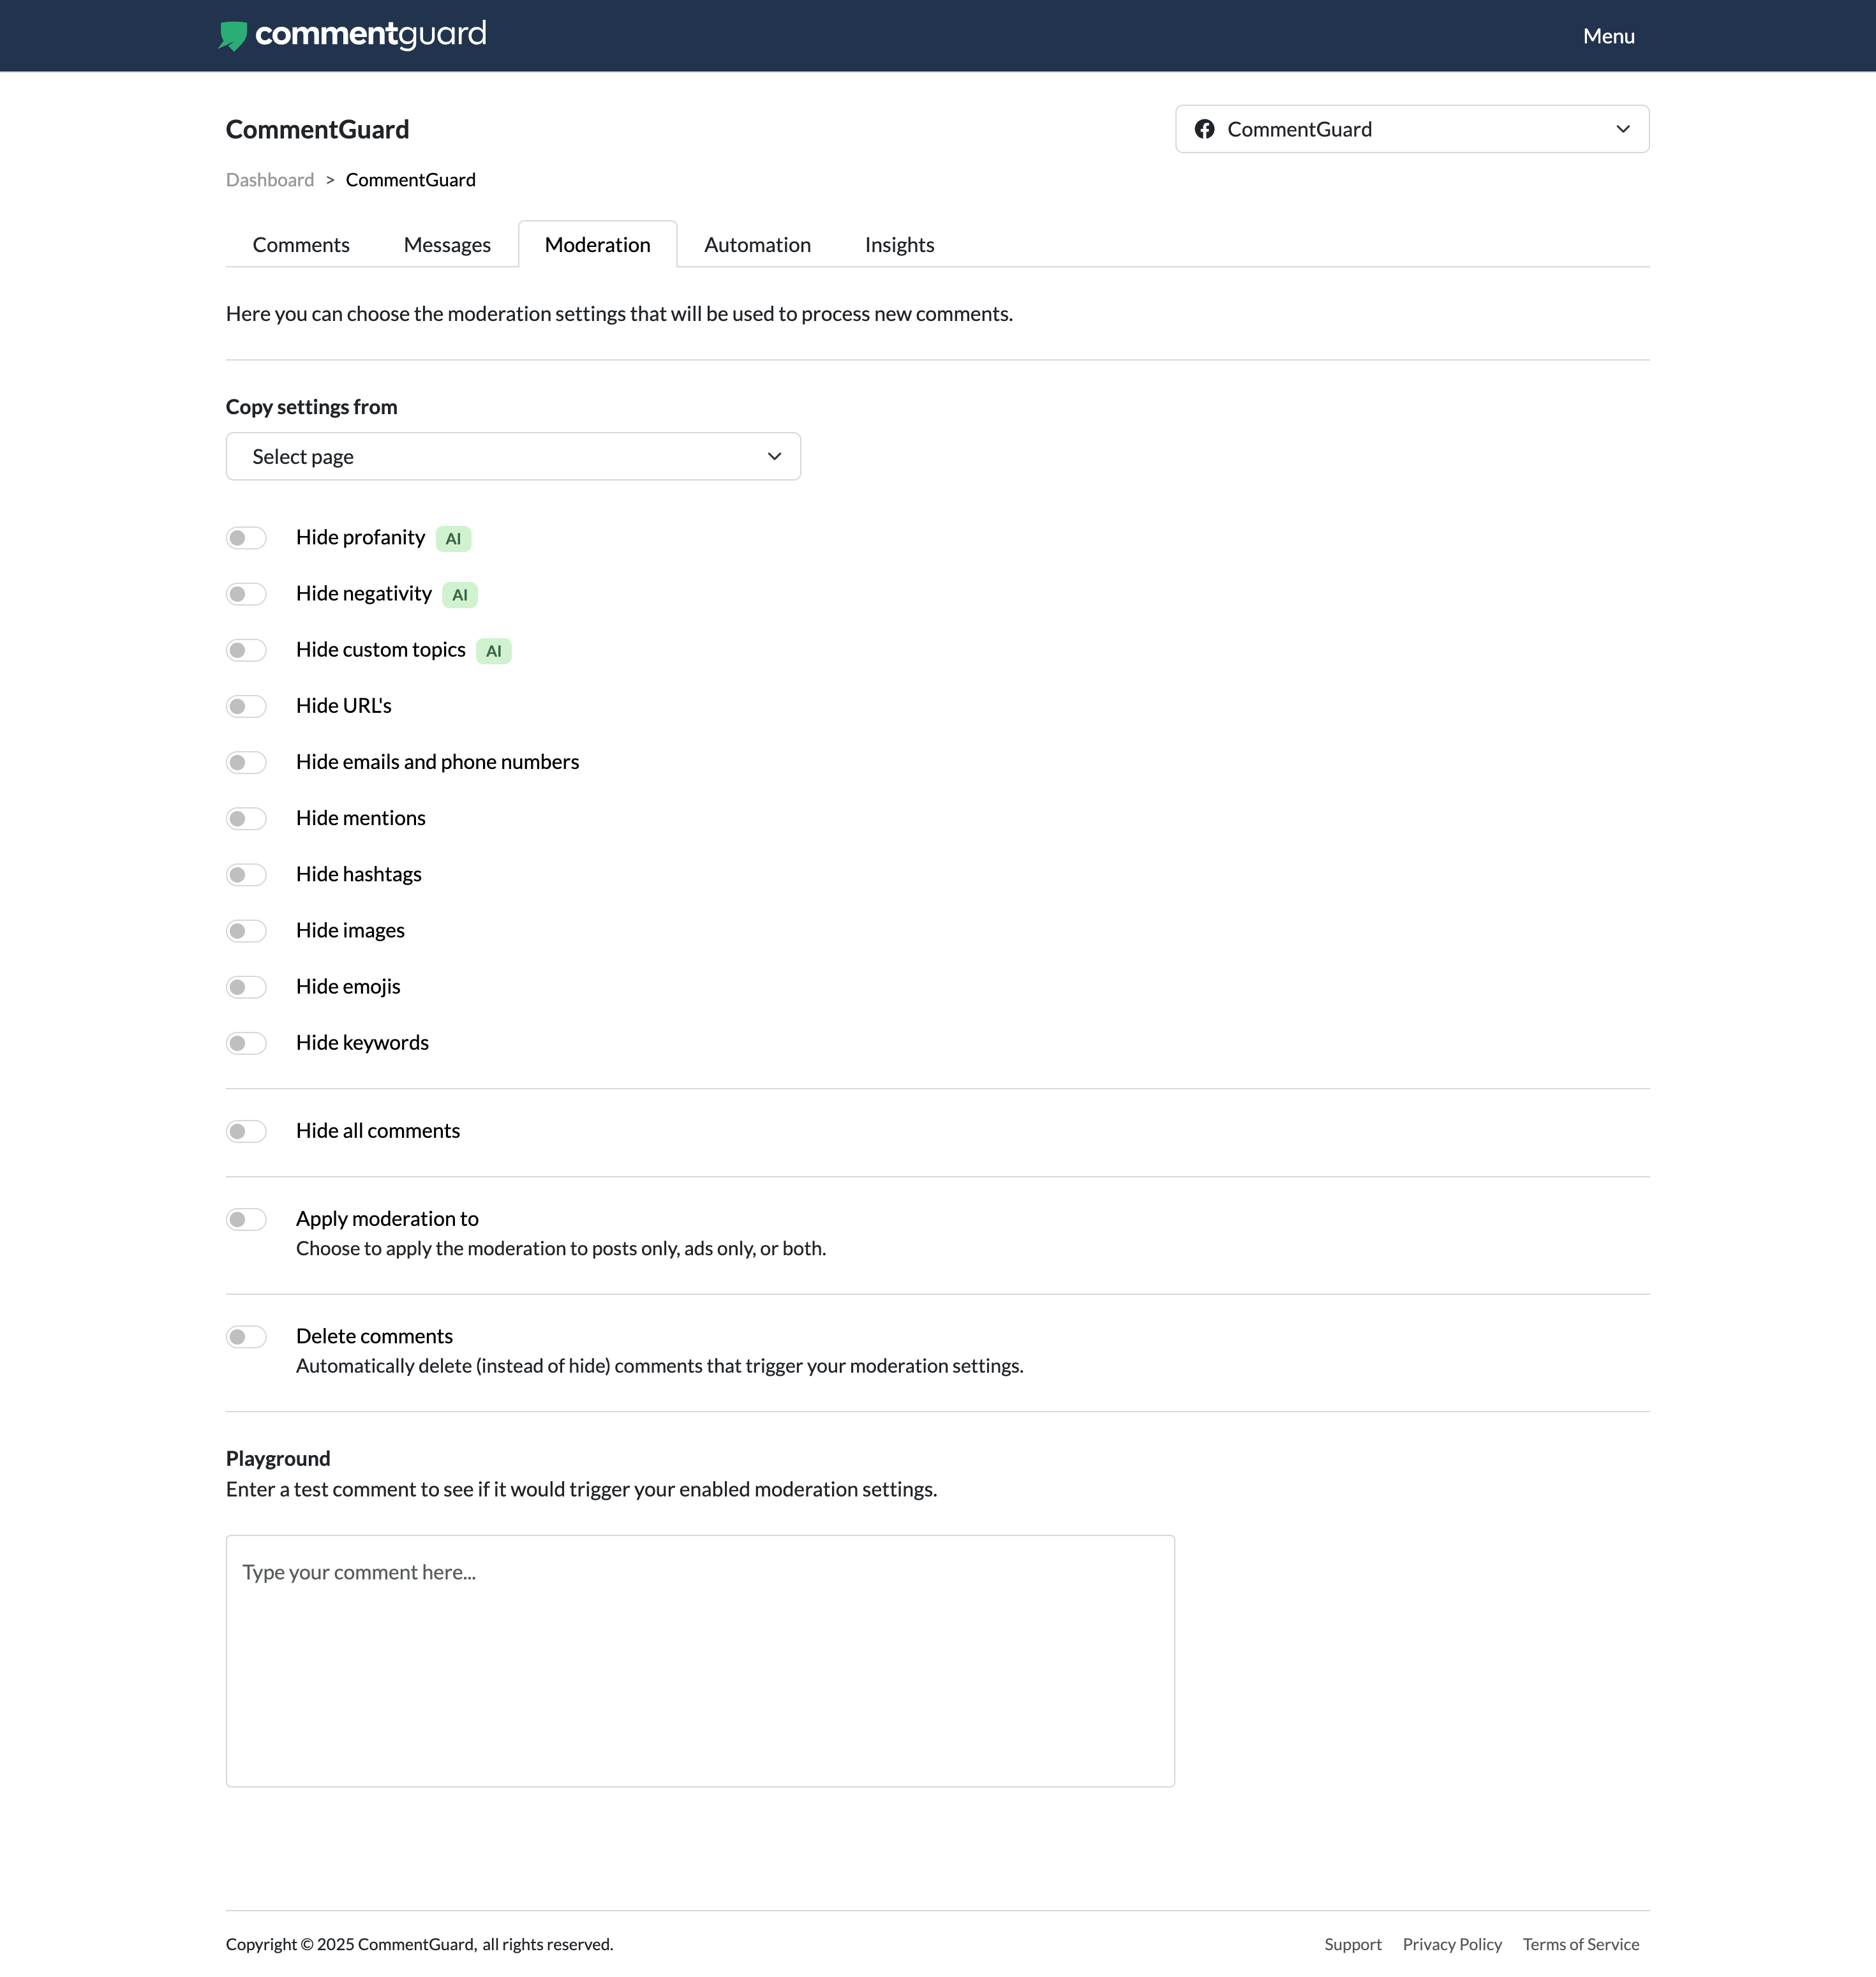The image size is (1876, 1977).
Task: Click the AI badge next to Hide custom topics
Action: [x=494, y=651]
